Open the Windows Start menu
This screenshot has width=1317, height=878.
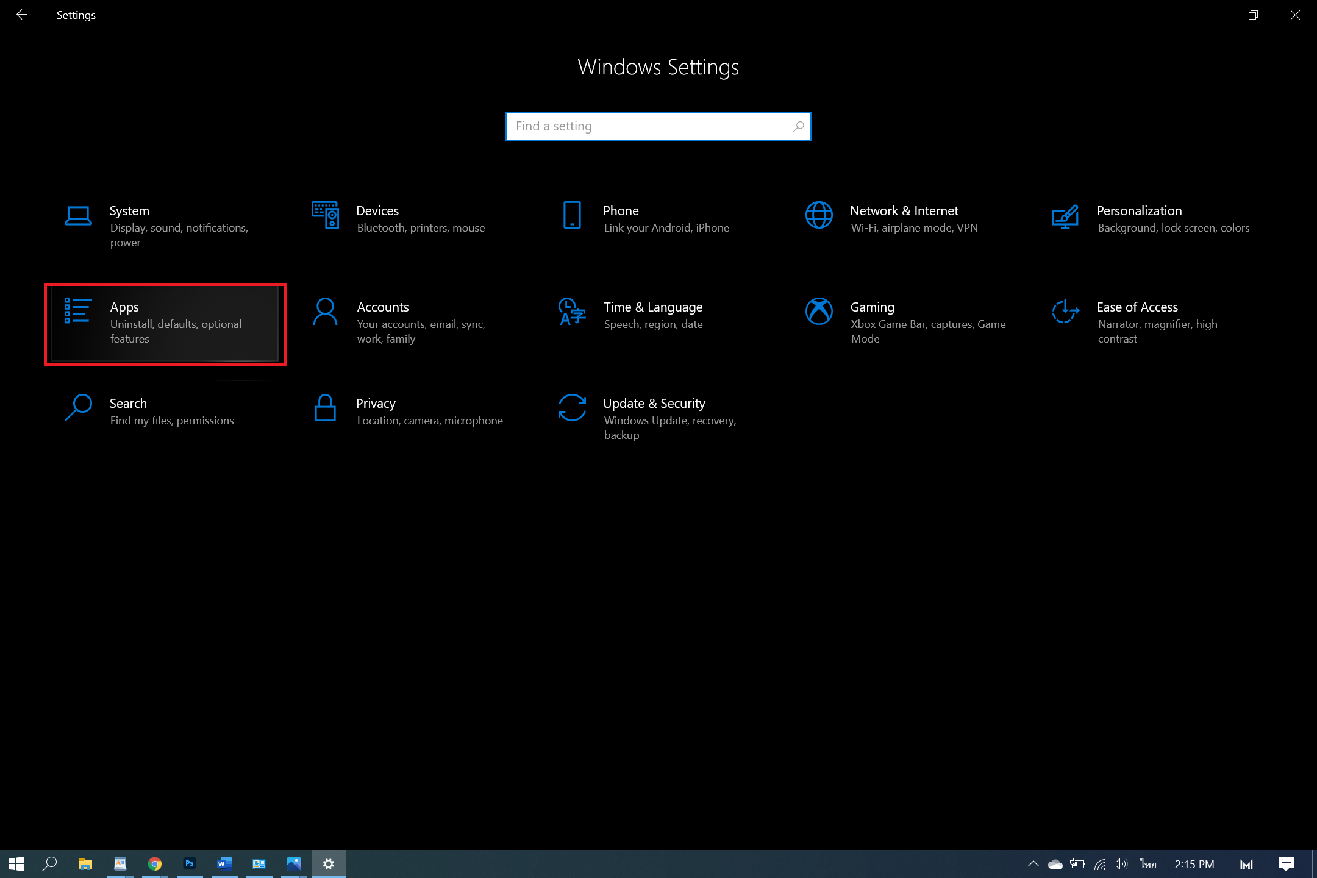16,864
